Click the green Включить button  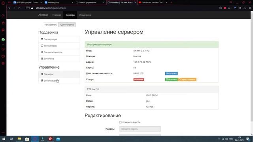pyautogui.click(x=171, y=80)
